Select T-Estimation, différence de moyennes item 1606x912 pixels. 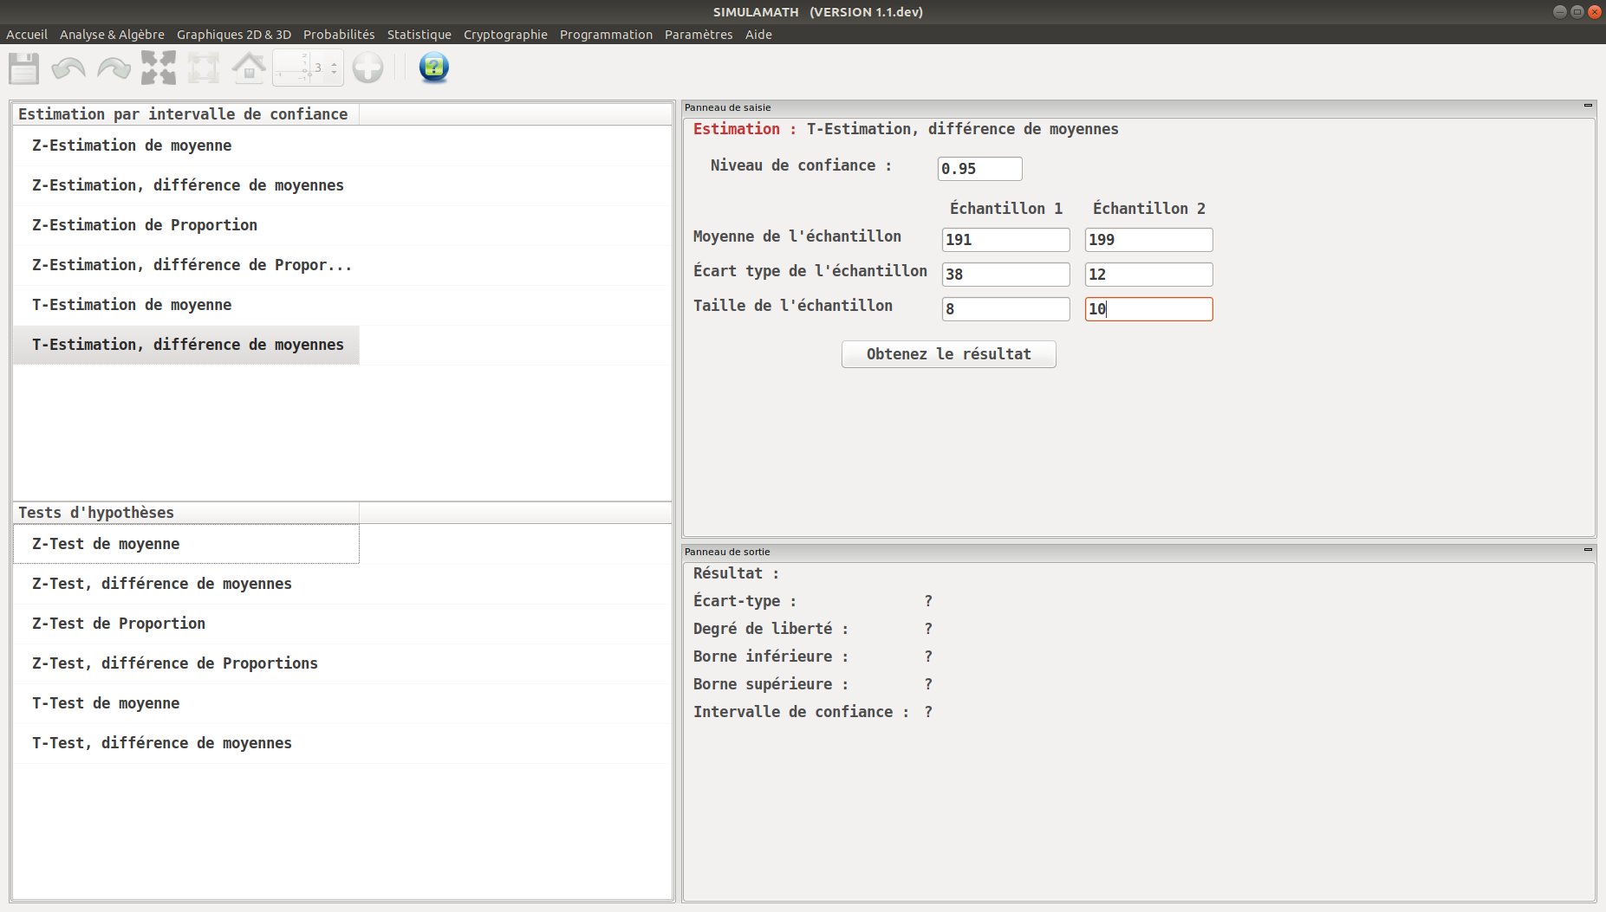[x=186, y=345]
